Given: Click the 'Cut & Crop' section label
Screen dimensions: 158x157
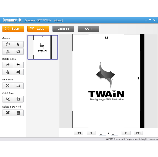Looking at the screenshot, I should tap(8, 93).
